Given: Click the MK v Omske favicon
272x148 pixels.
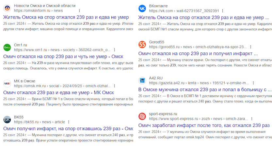Looking at the screenshot, I should click(7, 84).
